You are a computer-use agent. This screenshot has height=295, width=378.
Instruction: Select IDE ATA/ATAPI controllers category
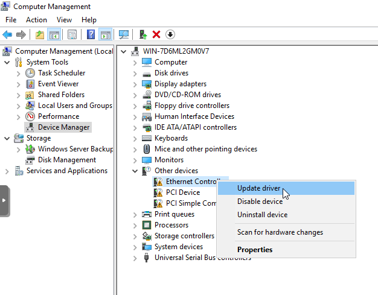pos(196,127)
